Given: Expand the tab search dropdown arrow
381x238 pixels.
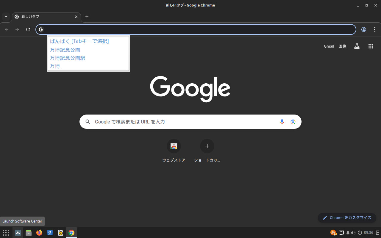Looking at the screenshot, I should pos(6,17).
